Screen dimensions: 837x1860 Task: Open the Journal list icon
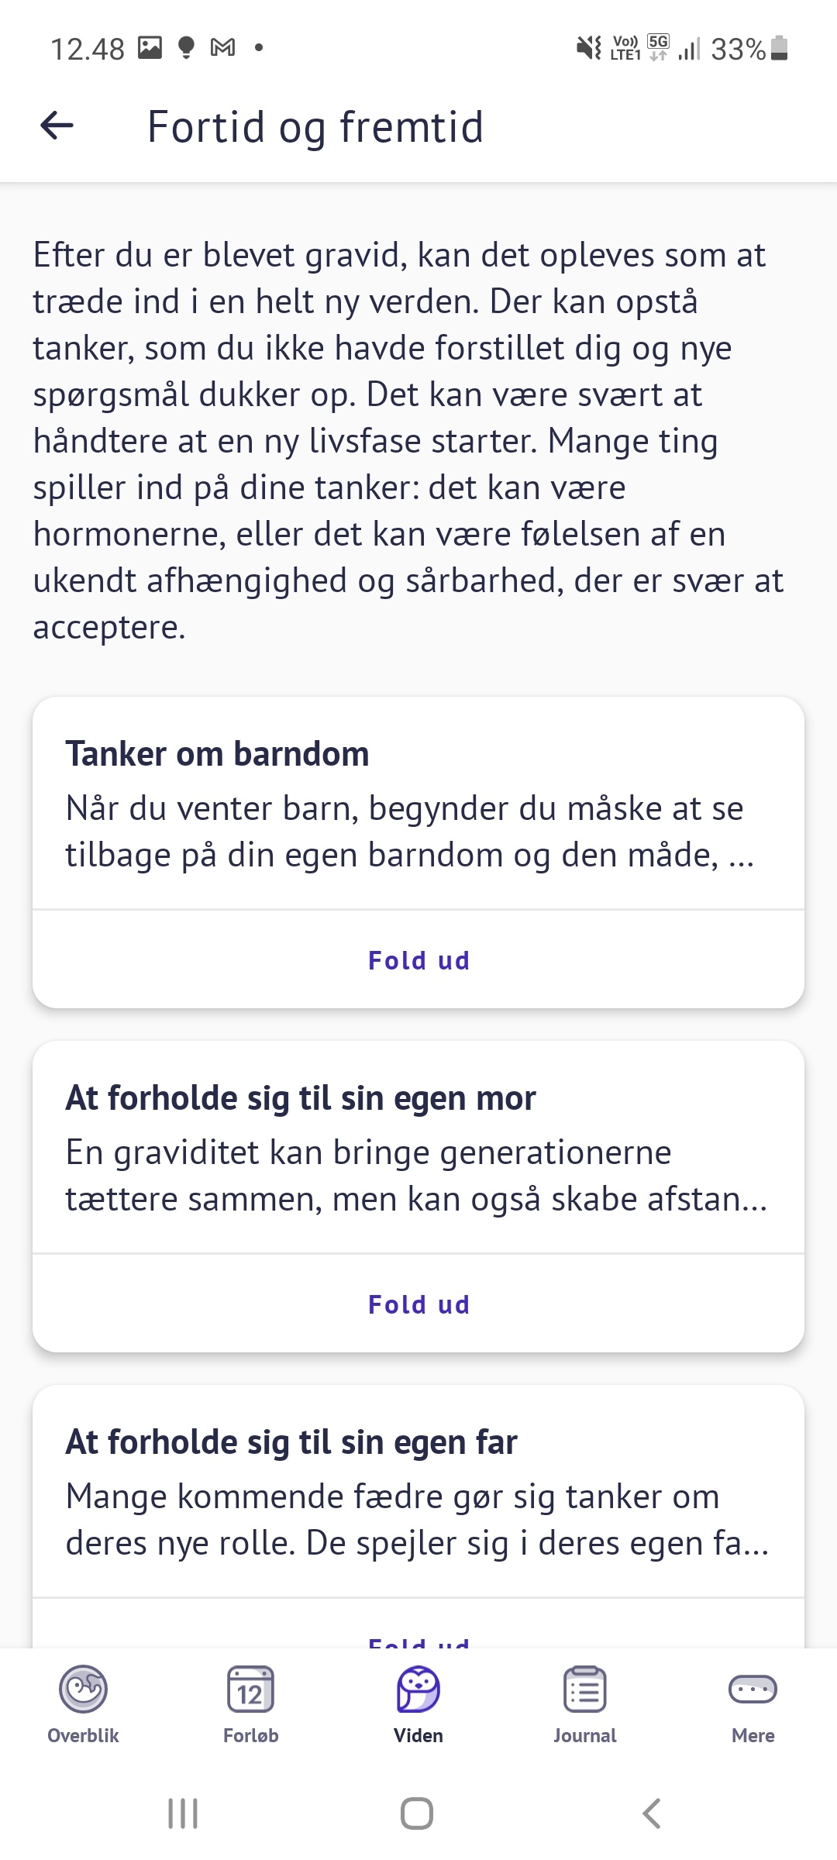(585, 1689)
